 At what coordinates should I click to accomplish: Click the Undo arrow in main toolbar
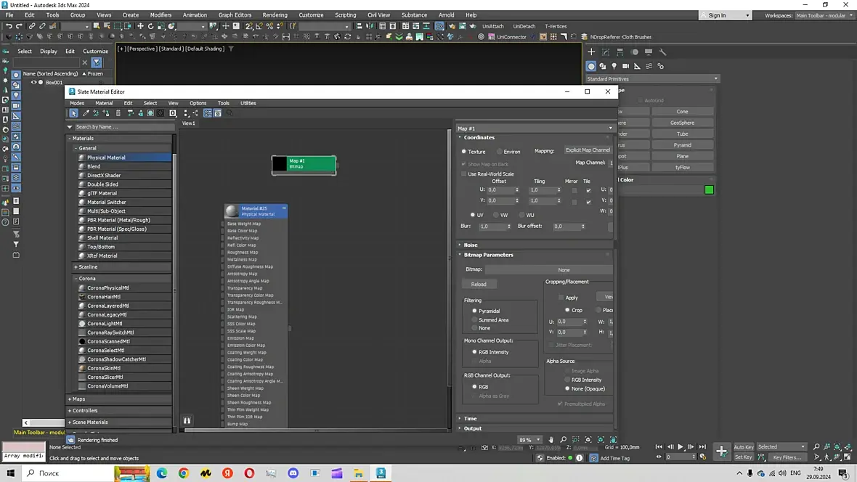(9, 26)
